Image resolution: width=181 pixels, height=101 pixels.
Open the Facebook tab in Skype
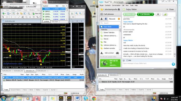(106, 19)
